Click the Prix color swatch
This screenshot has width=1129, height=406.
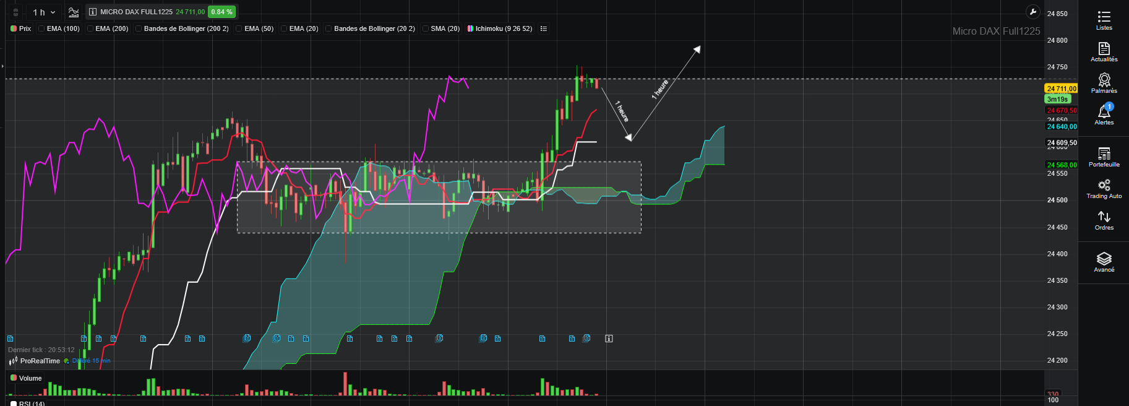click(14, 28)
